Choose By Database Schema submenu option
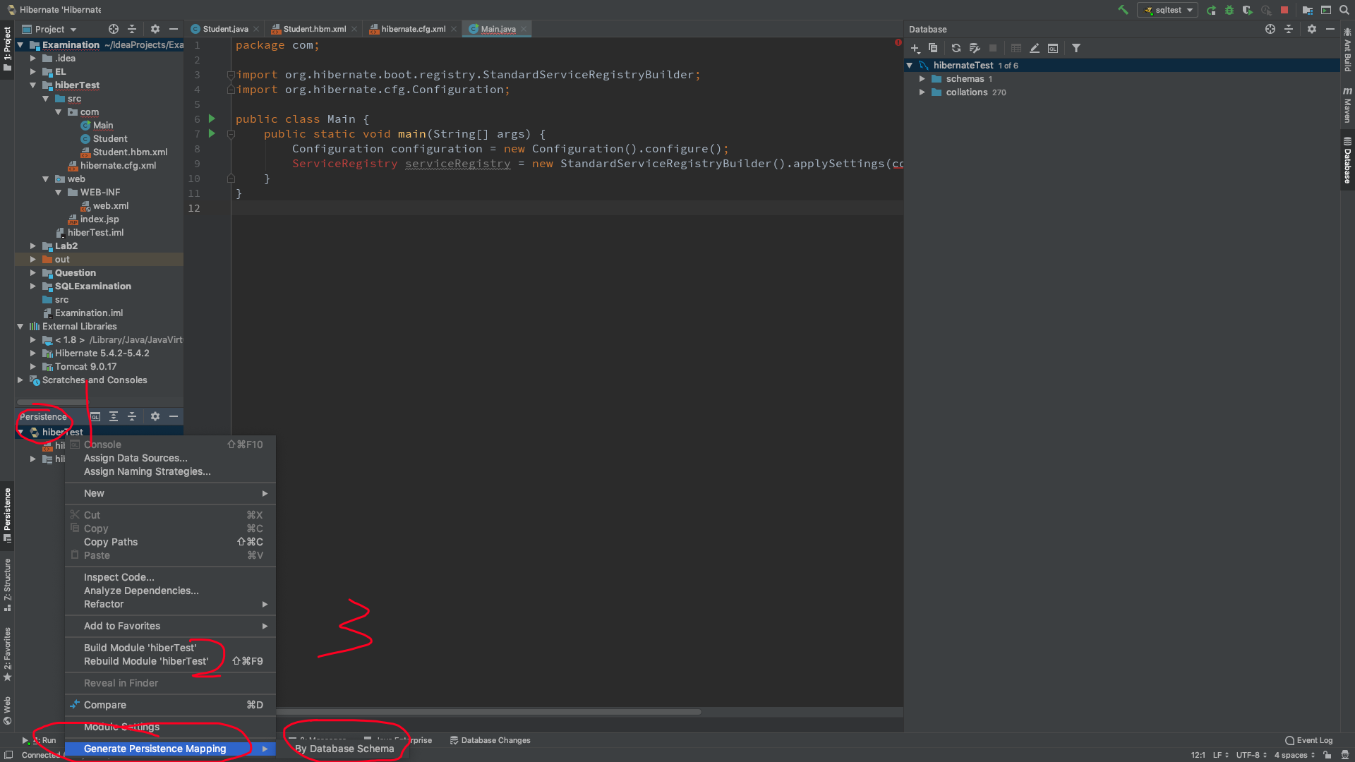 [x=344, y=749]
